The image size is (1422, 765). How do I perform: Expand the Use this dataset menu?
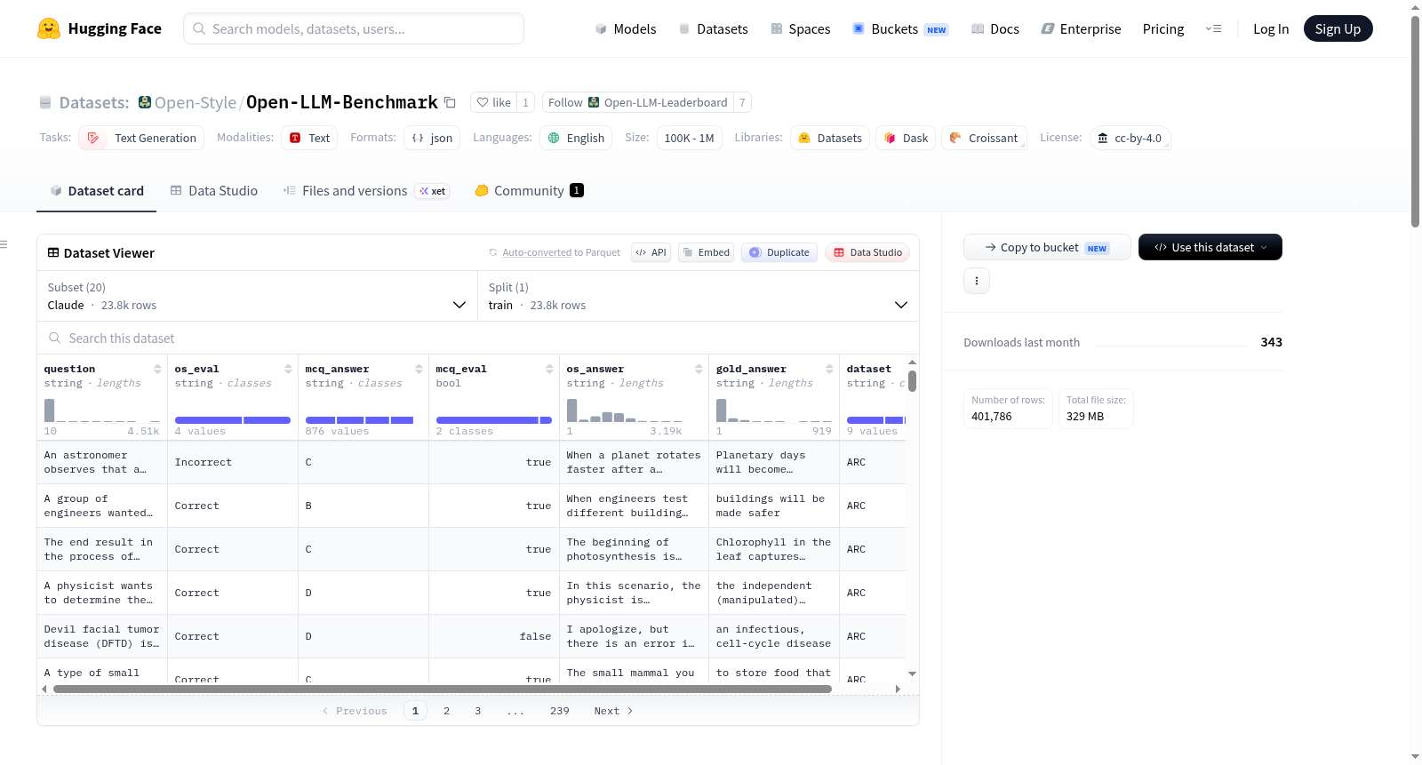(1210, 247)
